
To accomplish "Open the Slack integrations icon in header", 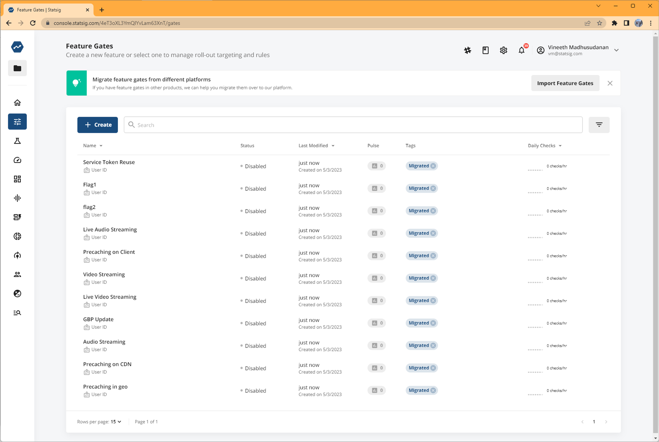I will point(468,50).
